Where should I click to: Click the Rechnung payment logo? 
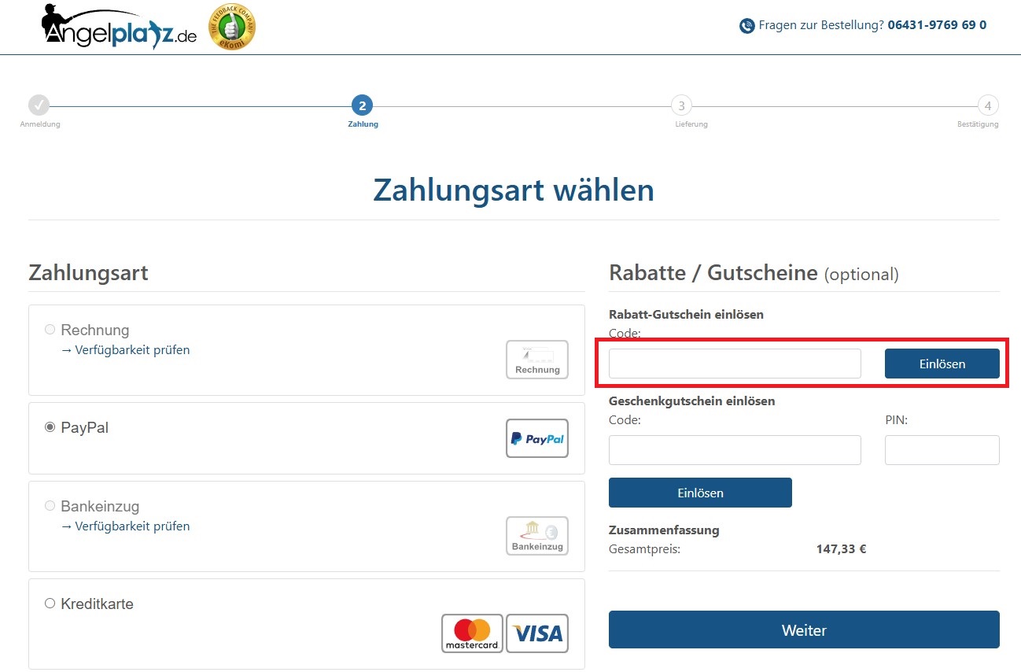(x=537, y=360)
